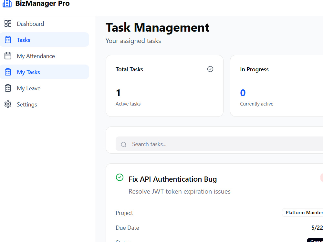Click the Project field label
The width and height of the screenshot is (323, 242).
[x=124, y=213]
